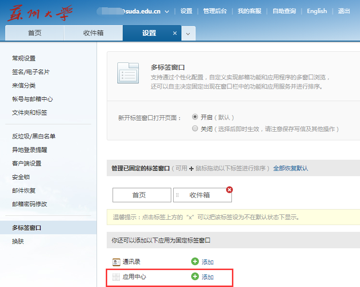Remove 收件箱 tab using red x badge

(229, 190)
